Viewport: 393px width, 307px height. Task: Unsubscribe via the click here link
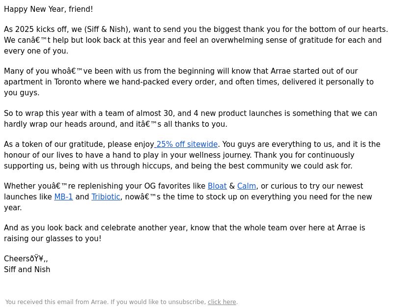(x=222, y=302)
